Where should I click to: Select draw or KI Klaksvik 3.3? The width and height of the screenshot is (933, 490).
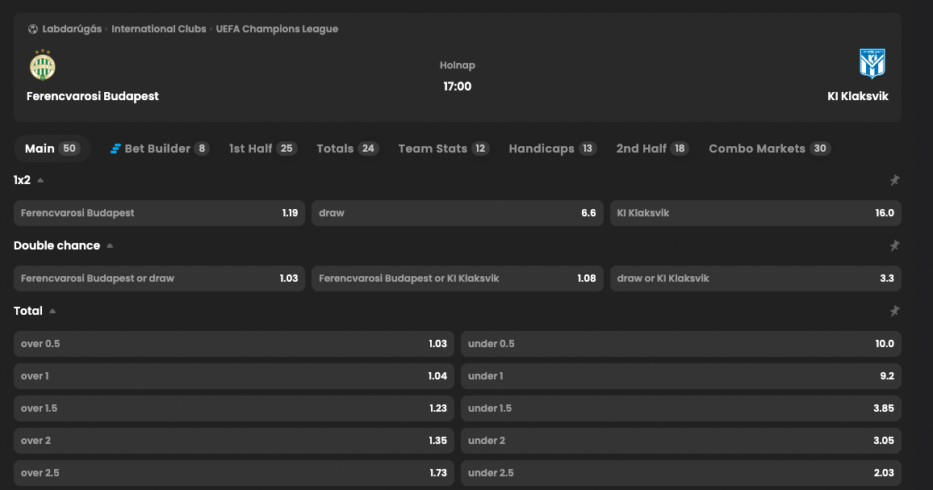(x=755, y=279)
